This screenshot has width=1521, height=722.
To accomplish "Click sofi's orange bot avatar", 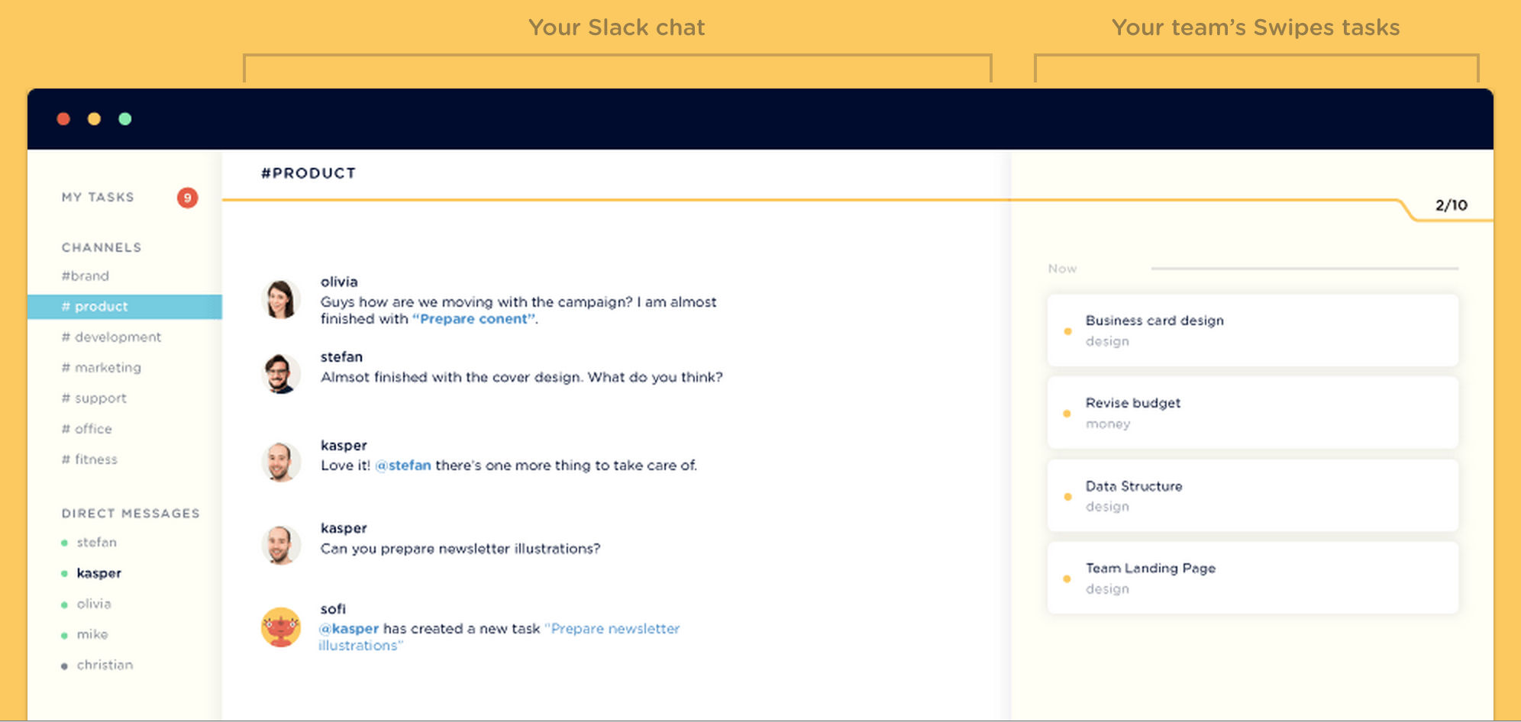I will [280, 627].
